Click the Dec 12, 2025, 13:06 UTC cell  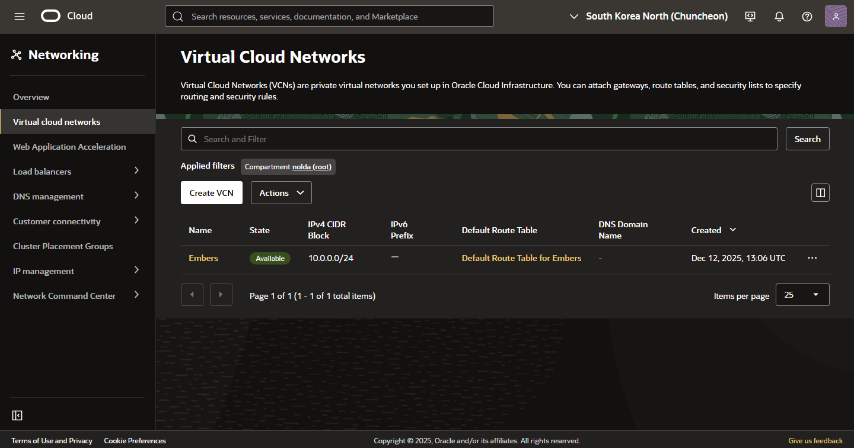click(738, 258)
